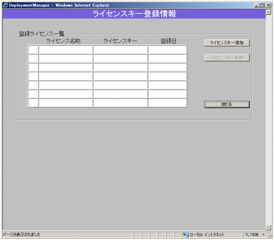This screenshot has height=240, width=274.
Task: Click the scrollbar up arrow
Action: coord(268,12)
